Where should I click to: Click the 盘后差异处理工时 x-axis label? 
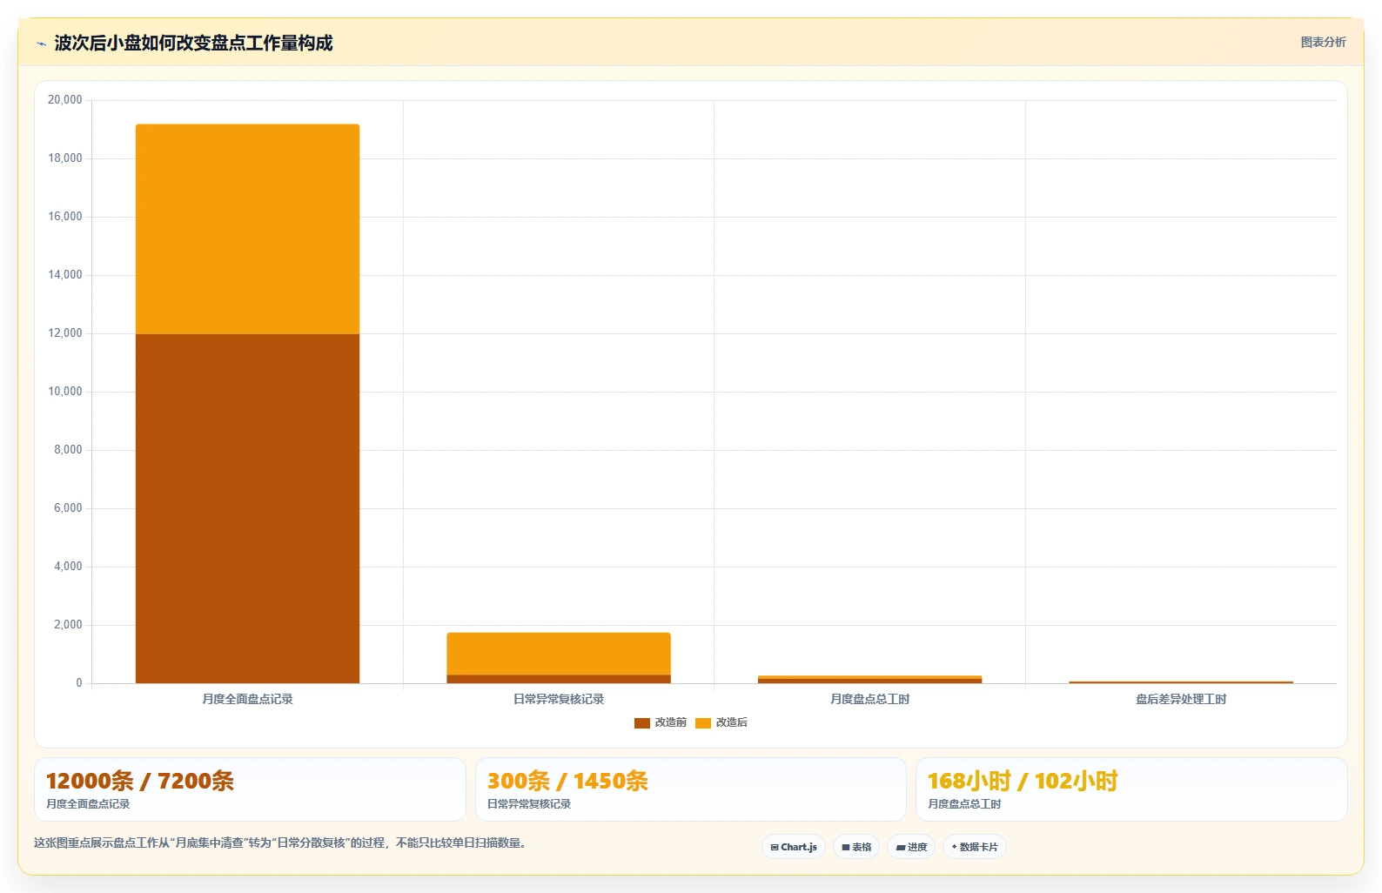tap(1181, 699)
